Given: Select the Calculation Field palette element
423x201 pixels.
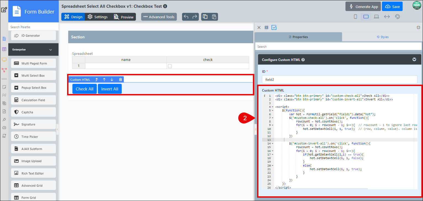Looking at the screenshot, I should (x=33, y=100).
